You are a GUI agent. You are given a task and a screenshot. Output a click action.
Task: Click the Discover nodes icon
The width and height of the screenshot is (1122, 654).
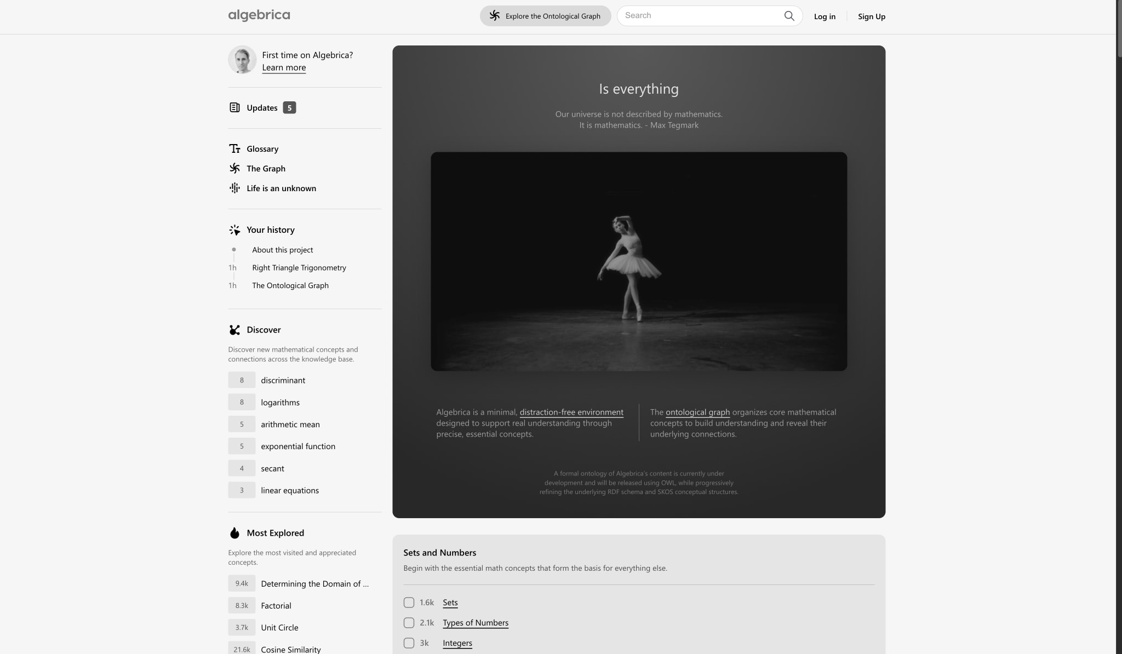coord(234,330)
